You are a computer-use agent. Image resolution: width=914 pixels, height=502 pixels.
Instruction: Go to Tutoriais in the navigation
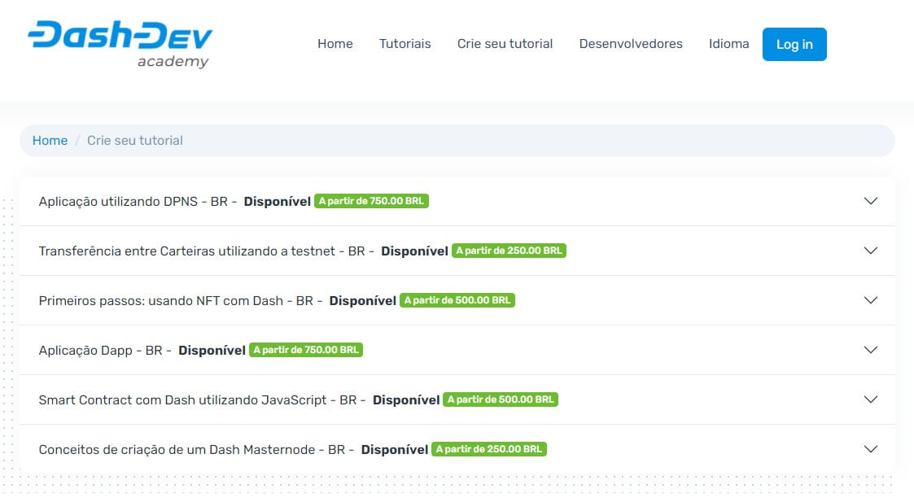click(x=405, y=44)
